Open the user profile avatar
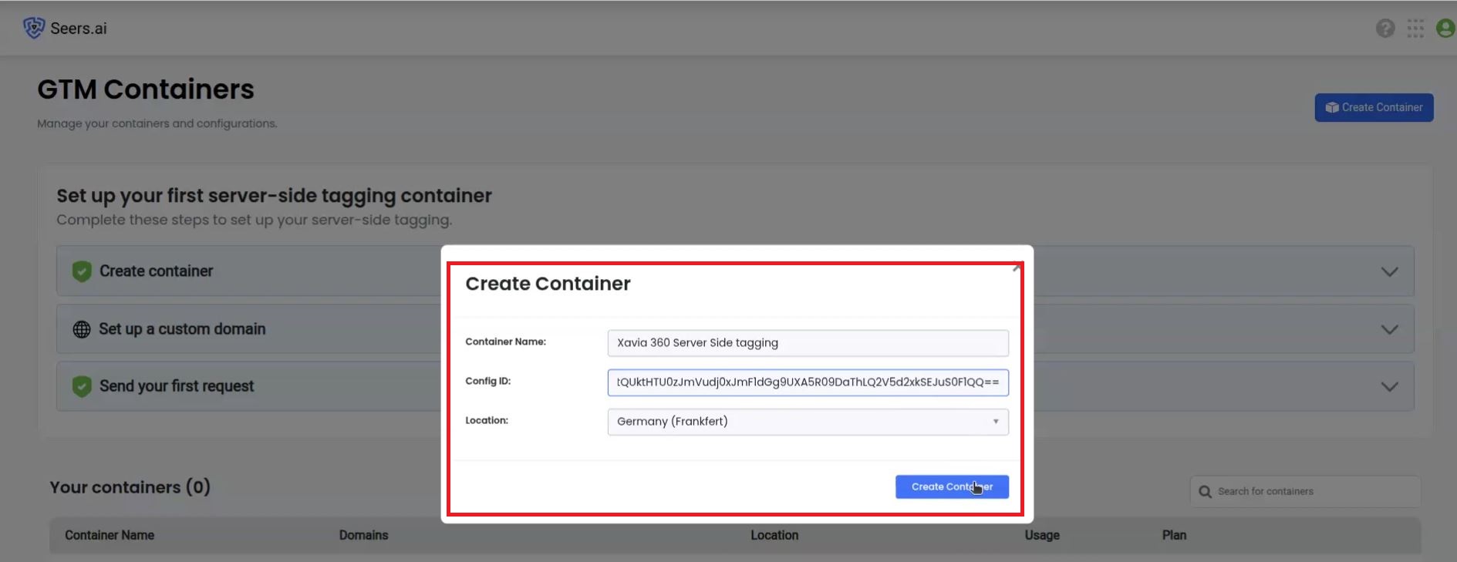 (x=1446, y=29)
